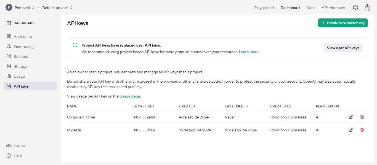377x165 pixels.
Task: Open Storage in the sidebar
Action: tap(30, 66)
